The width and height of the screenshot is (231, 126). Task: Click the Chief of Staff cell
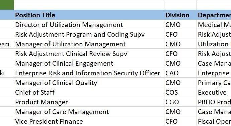[89, 92]
